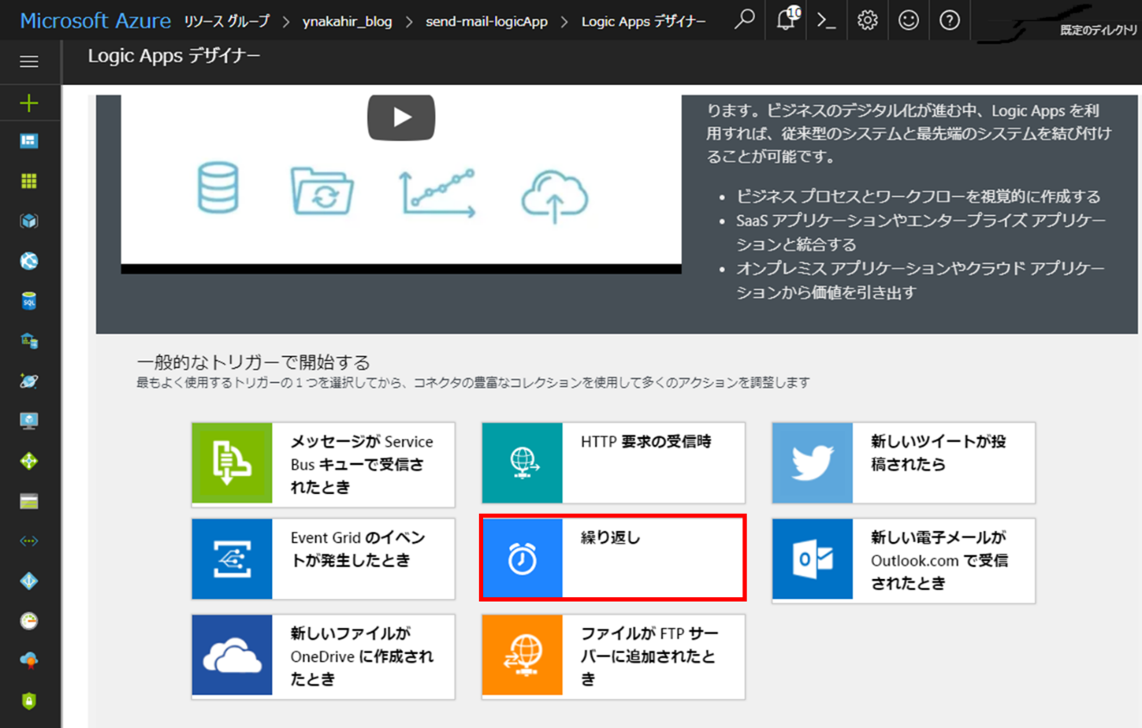1142x728 pixels.
Task: Open Load balancers green diamond icon
Action: coord(29,461)
